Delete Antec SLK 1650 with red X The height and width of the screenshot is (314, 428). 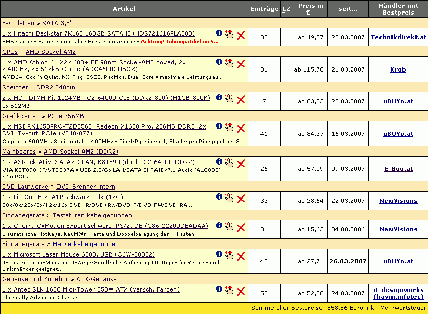tap(241, 291)
